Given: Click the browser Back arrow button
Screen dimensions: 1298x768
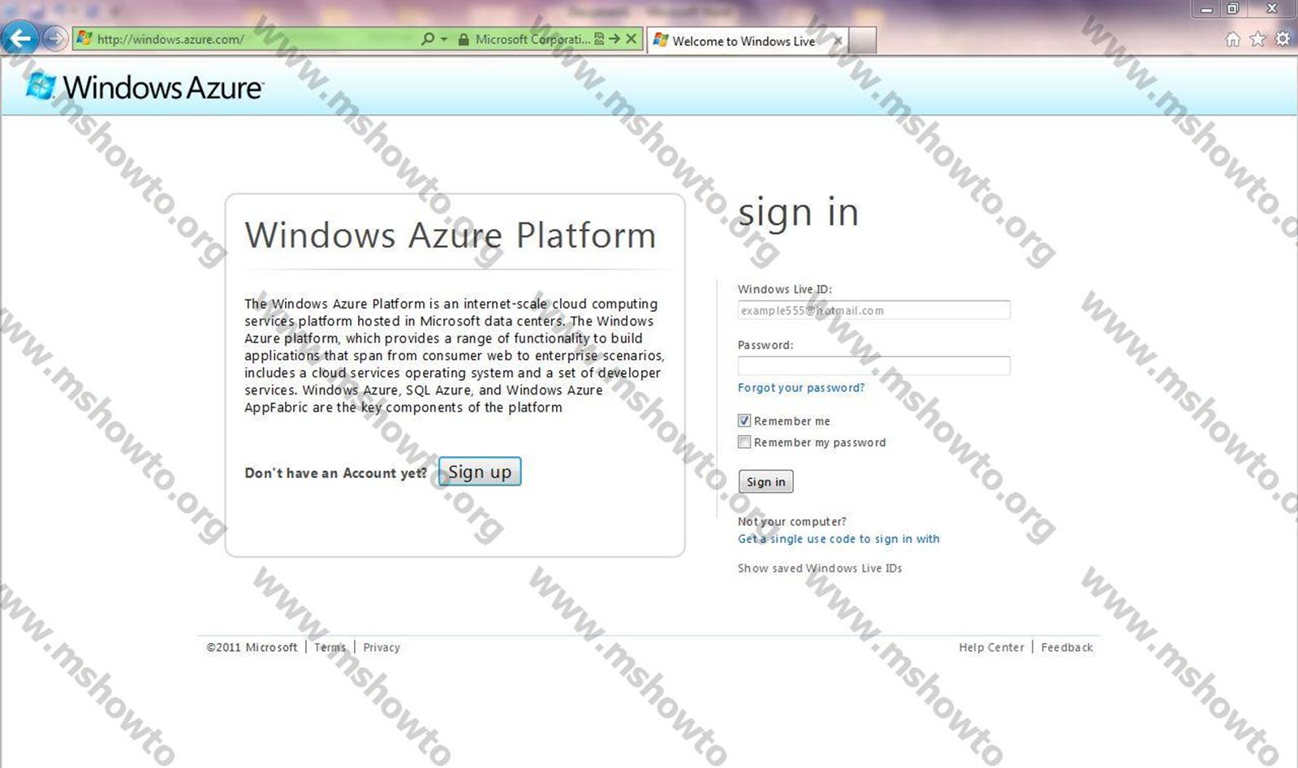Looking at the screenshot, I should click(19, 38).
